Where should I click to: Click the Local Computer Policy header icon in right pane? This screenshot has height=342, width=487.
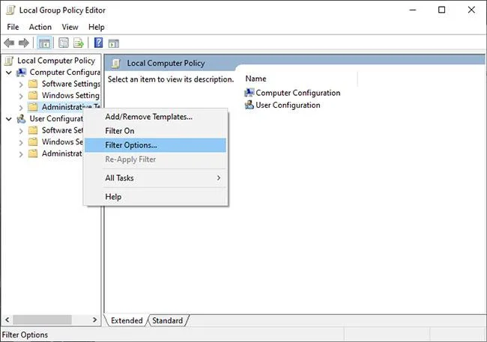point(116,64)
